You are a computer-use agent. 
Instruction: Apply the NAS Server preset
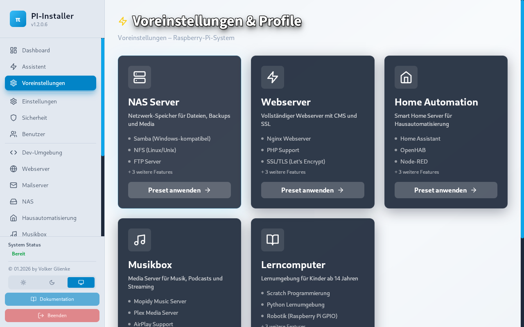(x=179, y=190)
